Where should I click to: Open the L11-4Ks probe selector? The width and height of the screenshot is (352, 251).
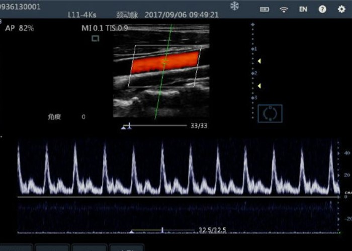coord(82,15)
